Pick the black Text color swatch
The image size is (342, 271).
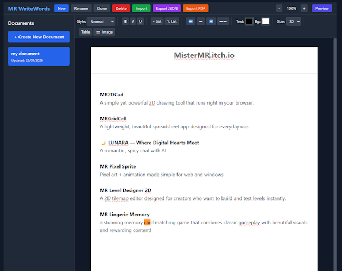tap(249, 21)
